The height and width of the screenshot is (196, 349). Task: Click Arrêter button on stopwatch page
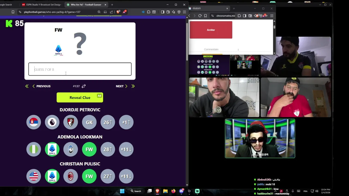(x=211, y=30)
